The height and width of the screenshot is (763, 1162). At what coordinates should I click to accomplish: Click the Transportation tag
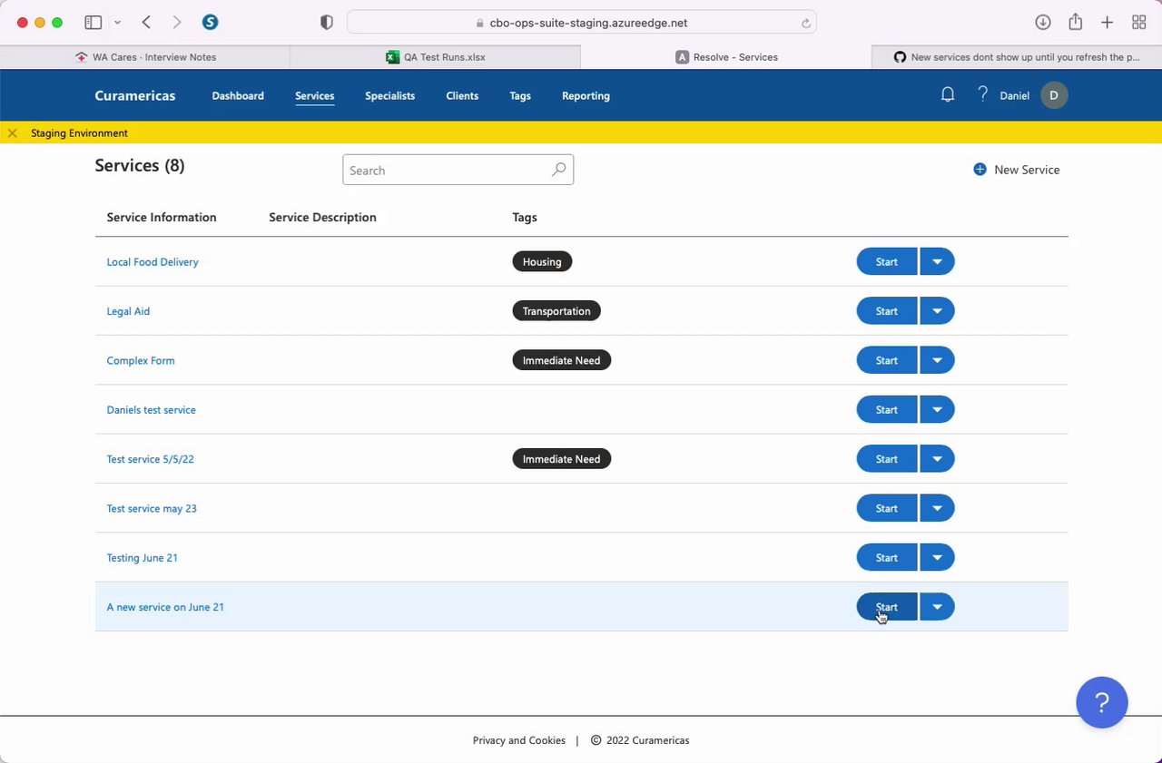coord(556,311)
